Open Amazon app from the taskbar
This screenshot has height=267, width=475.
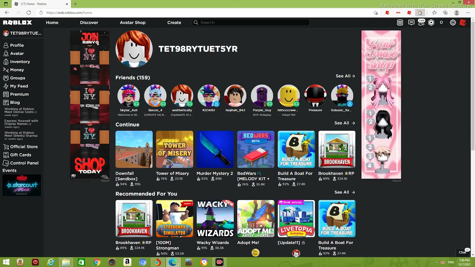click(127, 262)
